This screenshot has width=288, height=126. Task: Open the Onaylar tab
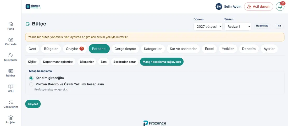click(75, 49)
